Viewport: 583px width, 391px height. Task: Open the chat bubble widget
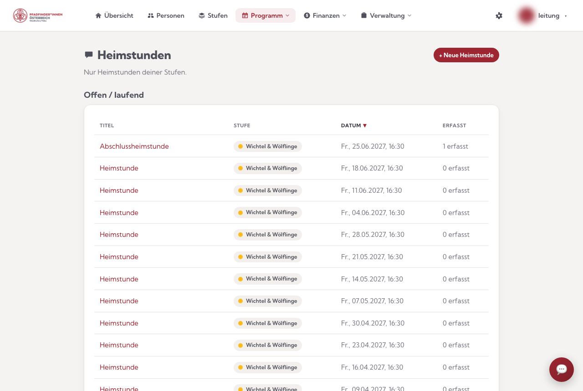pos(562,370)
